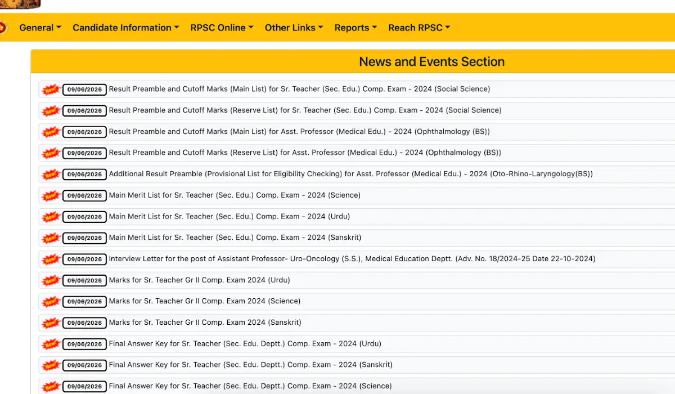Click the new icon beside Marks Gr II Urdu

point(51,280)
